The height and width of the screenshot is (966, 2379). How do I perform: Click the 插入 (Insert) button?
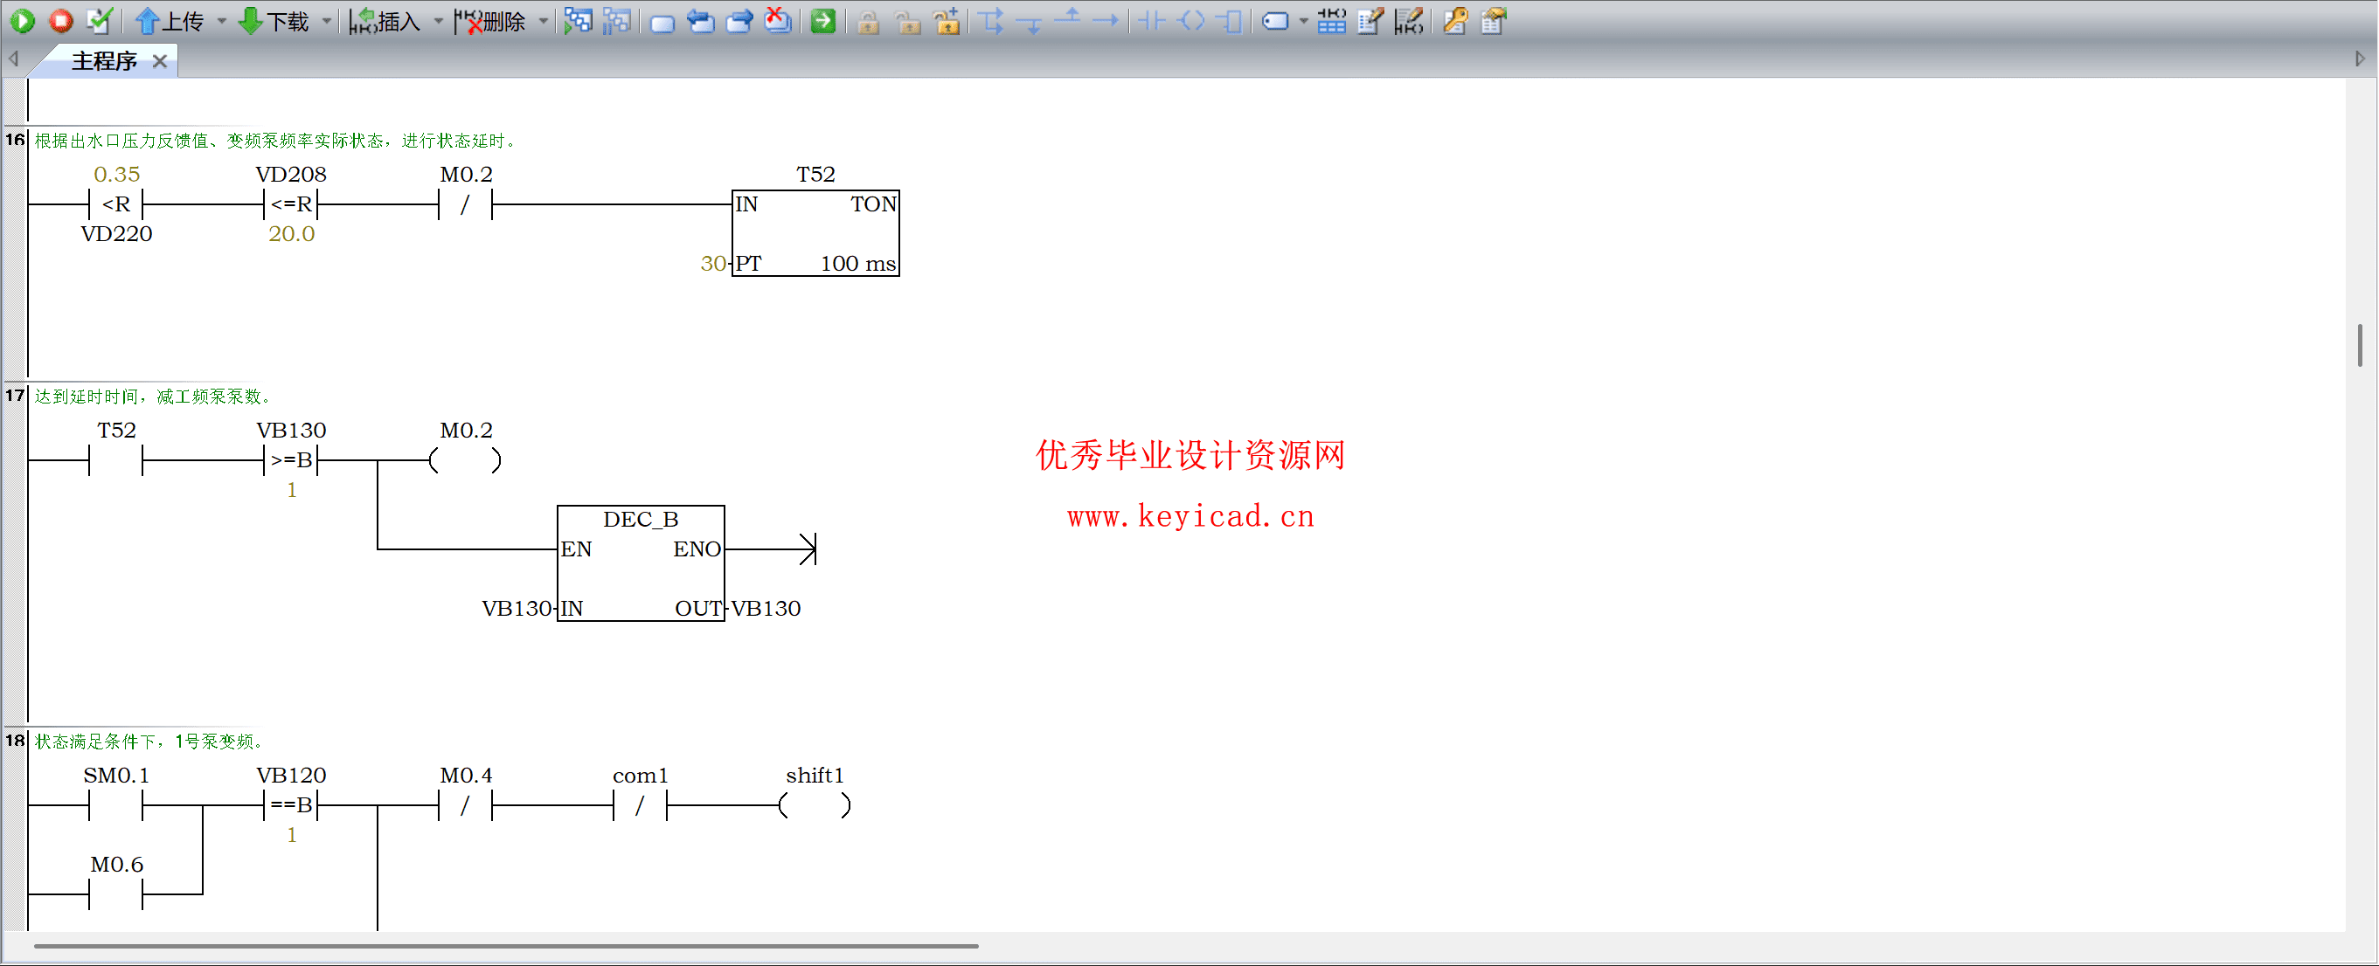386,20
